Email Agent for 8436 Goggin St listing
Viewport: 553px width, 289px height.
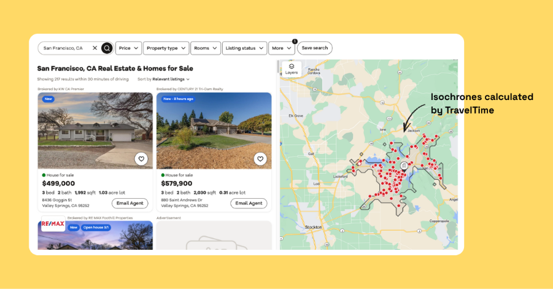coord(130,203)
